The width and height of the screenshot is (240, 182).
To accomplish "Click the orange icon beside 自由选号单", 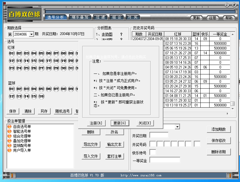I will click(x=9, y=127).
